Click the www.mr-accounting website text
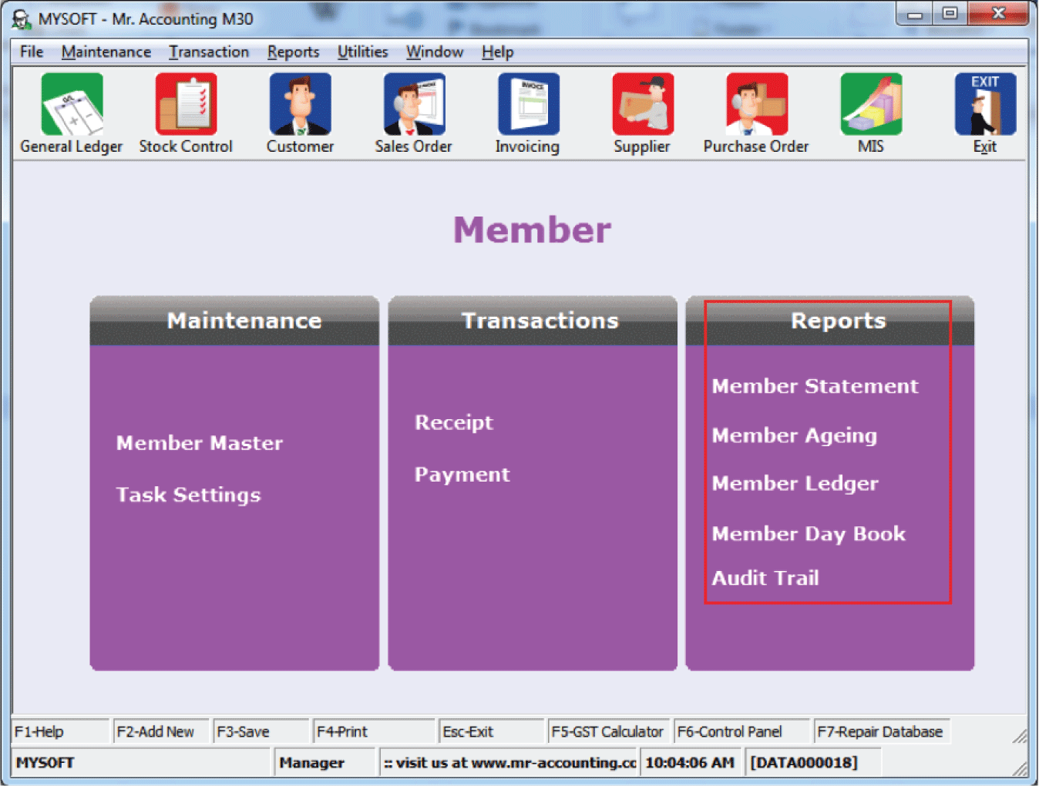 [x=509, y=762]
